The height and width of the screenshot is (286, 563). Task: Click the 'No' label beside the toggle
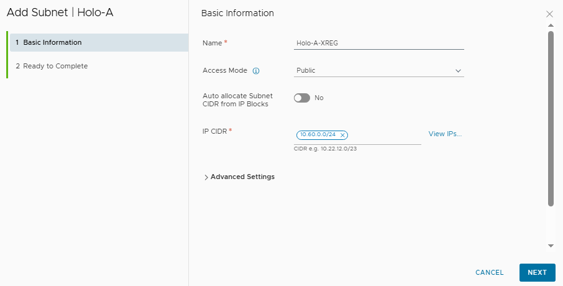319,98
